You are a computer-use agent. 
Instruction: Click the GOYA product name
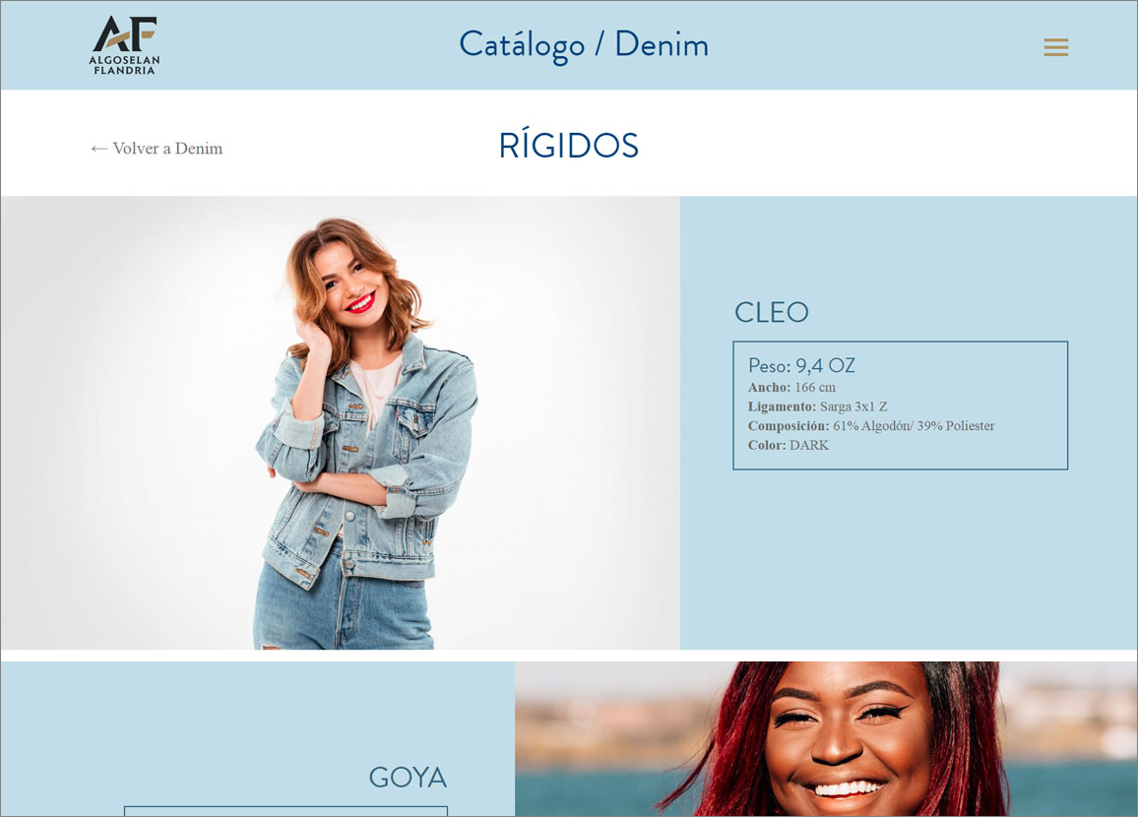408,777
